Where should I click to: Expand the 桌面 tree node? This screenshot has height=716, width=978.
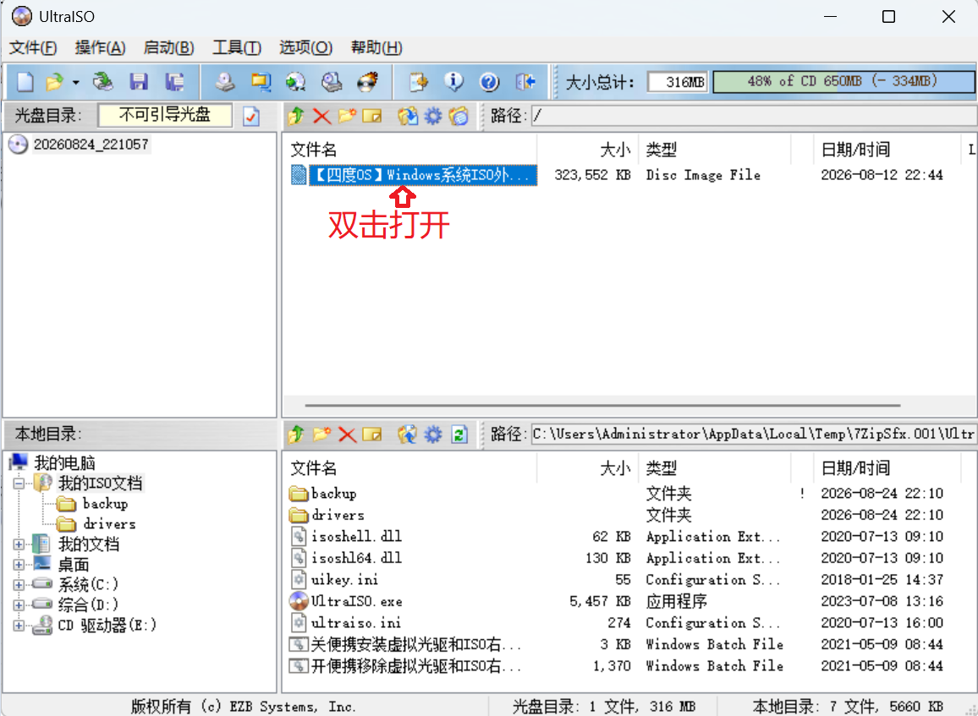pos(19,565)
